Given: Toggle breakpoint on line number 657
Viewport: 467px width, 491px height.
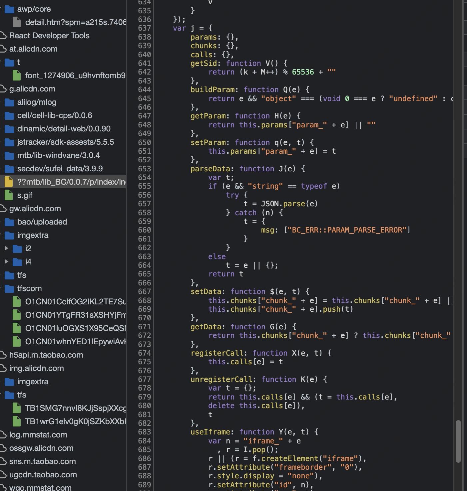Looking at the screenshot, I should tap(144, 204).
